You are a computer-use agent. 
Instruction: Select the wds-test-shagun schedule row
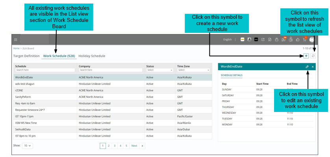(x=113, y=84)
